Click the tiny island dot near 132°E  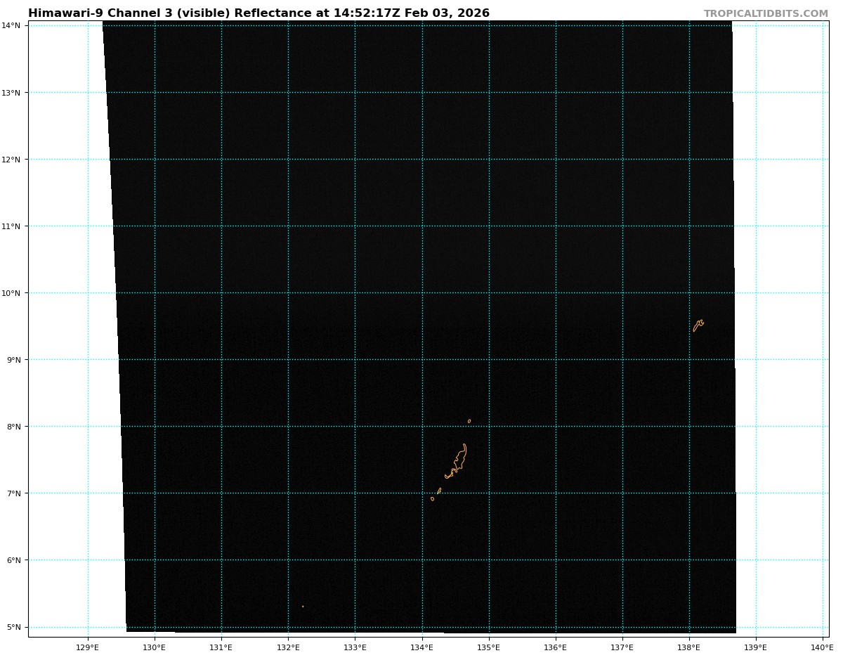pyautogui.click(x=303, y=606)
